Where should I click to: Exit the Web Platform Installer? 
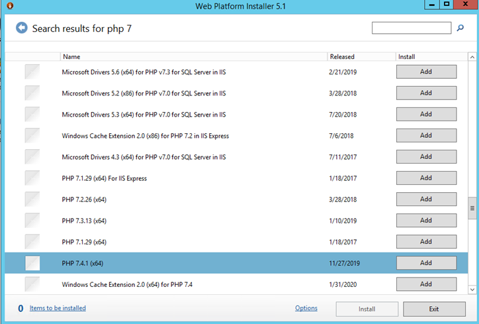[x=434, y=309]
